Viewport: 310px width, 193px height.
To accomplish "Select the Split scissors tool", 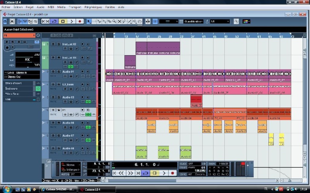I will 99,21.
